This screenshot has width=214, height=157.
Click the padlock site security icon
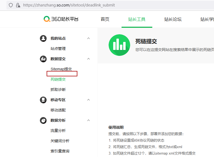tap(18, 5)
